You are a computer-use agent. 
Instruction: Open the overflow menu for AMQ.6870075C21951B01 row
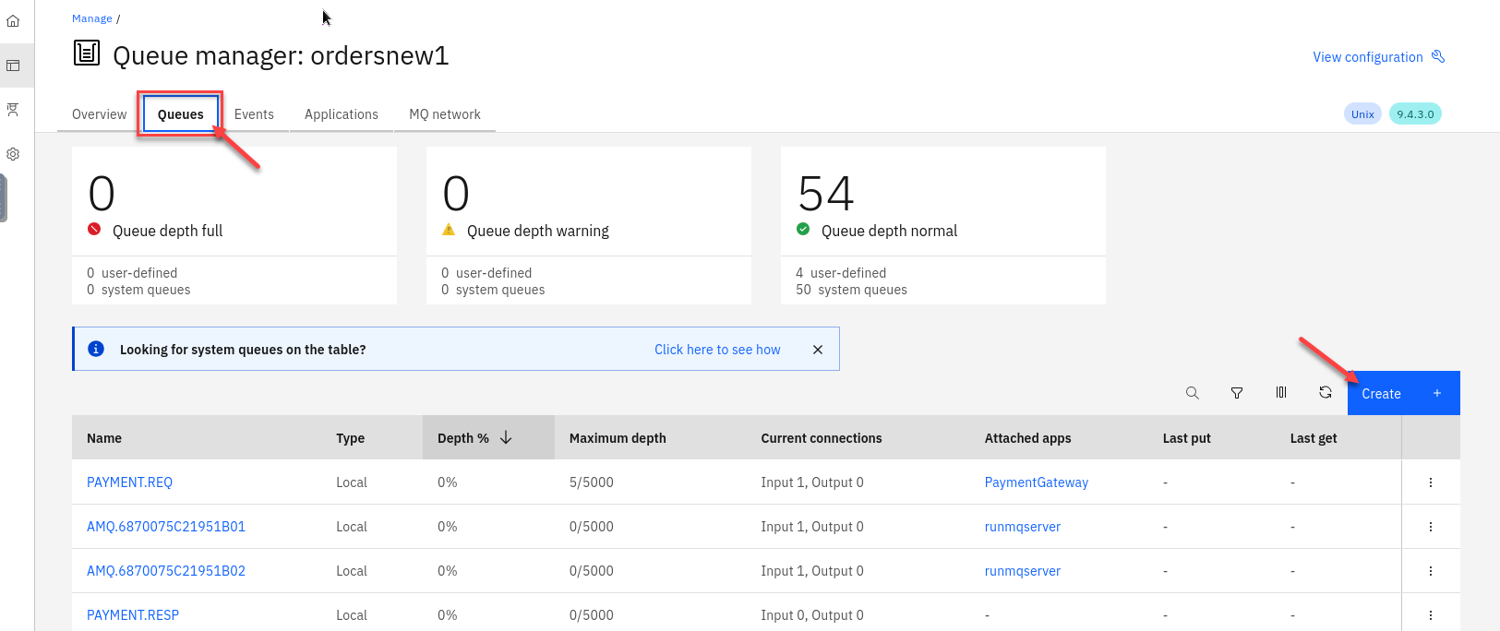[x=1430, y=527]
